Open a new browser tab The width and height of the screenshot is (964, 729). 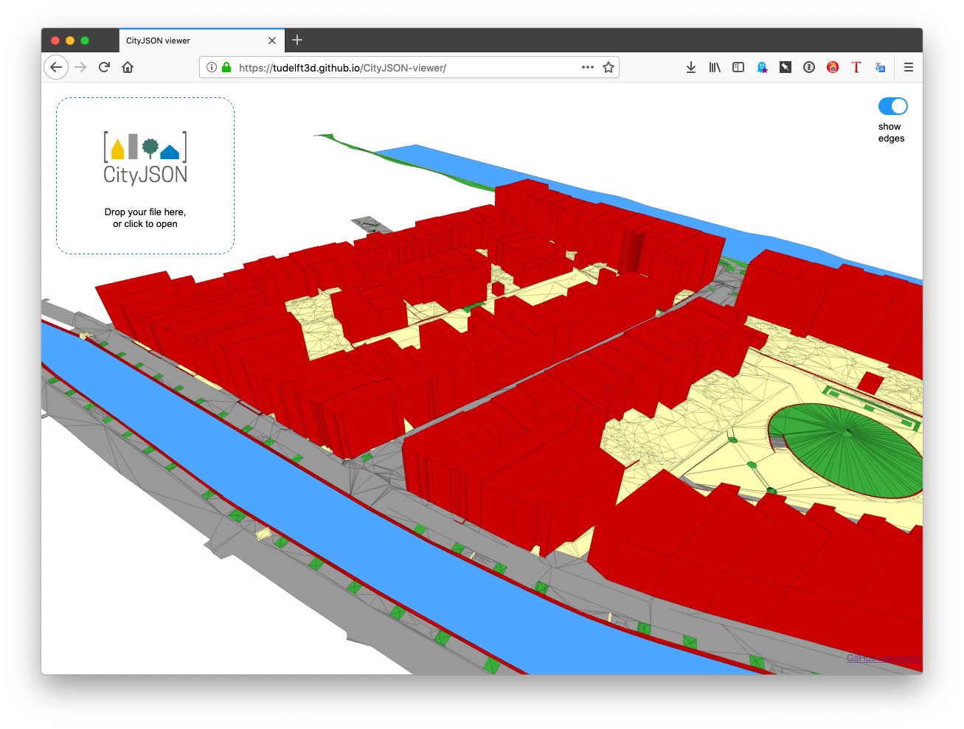(x=297, y=40)
